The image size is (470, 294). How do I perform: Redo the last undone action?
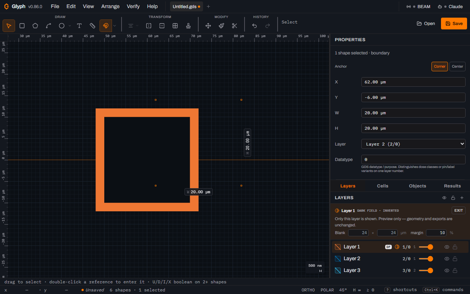[x=268, y=26]
